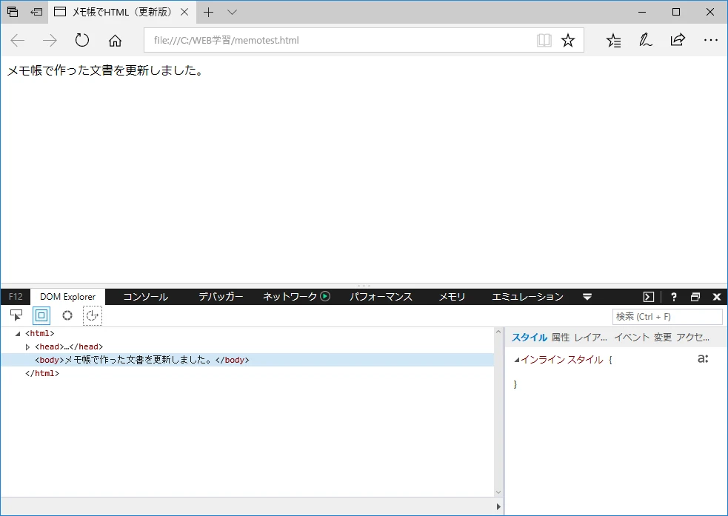Expand the <head> tree node
The width and height of the screenshot is (728, 516).
27,346
